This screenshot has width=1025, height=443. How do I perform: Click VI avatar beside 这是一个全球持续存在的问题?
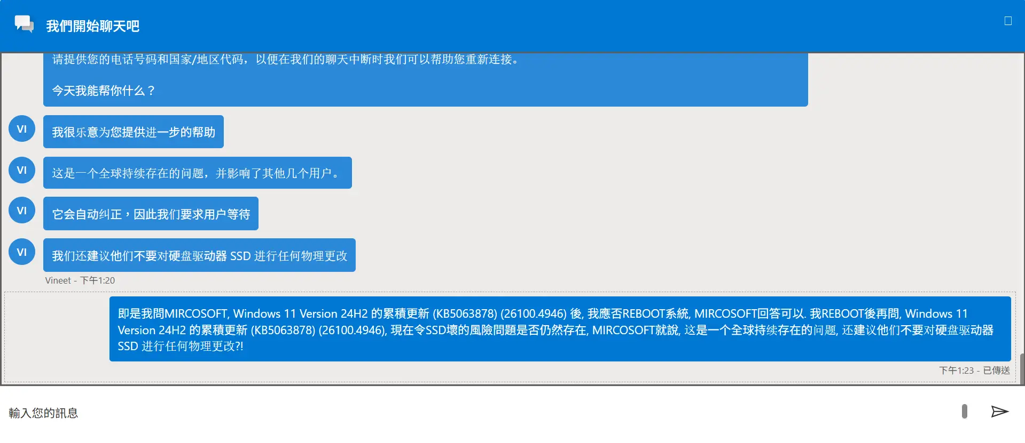(x=22, y=170)
